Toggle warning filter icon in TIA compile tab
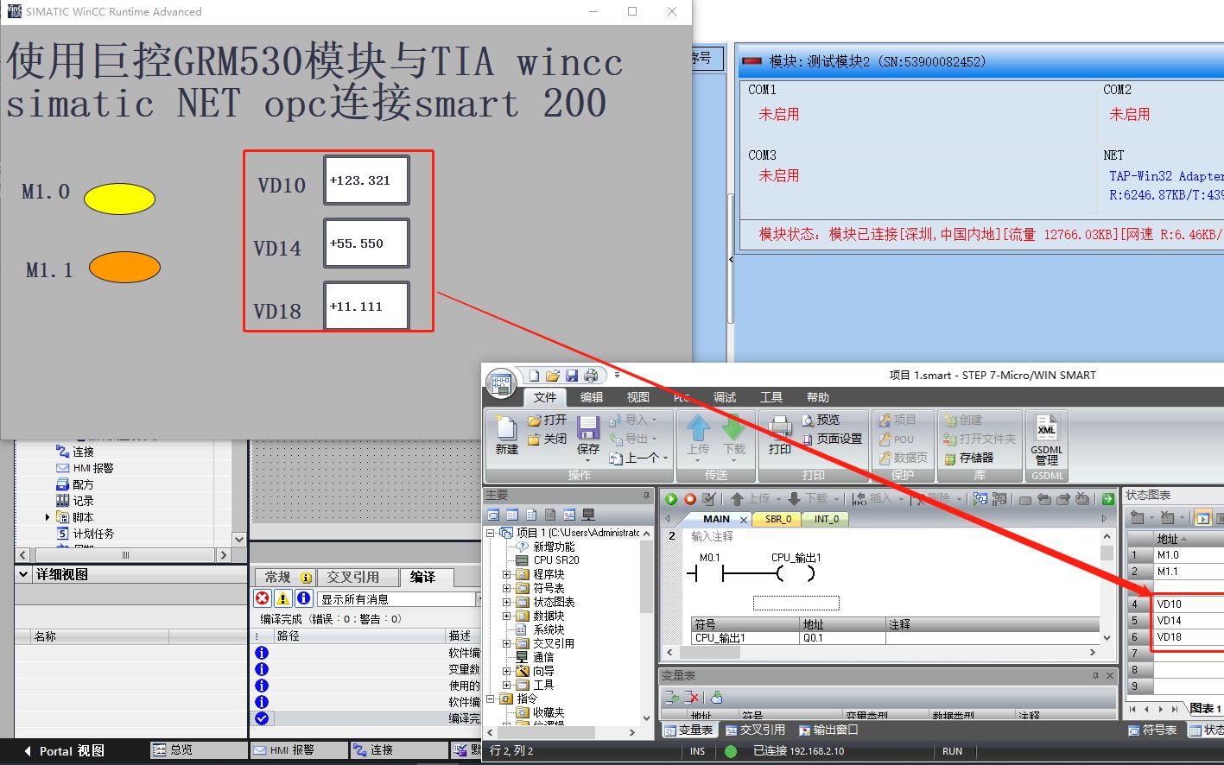The image size is (1224, 765). 283,598
